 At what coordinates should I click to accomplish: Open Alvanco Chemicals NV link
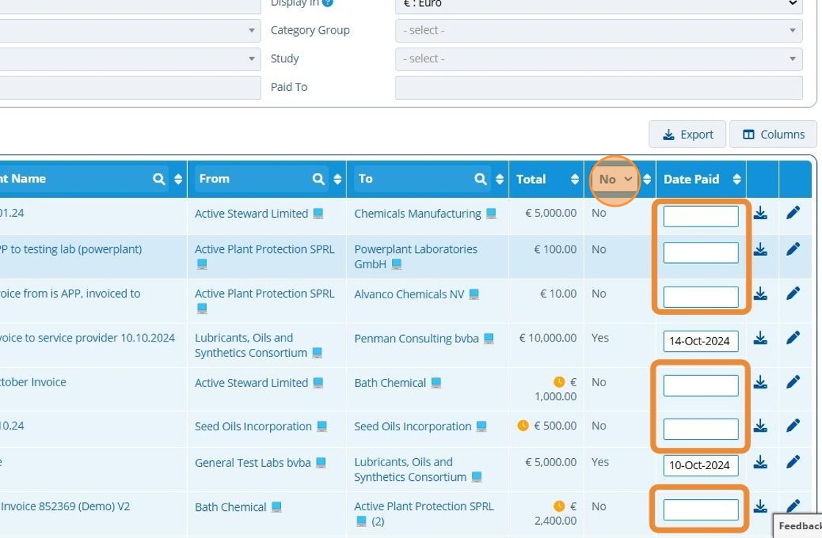pos(409,294)
